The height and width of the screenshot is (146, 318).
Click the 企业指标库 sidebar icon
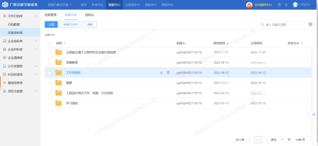tap(4, 41)
